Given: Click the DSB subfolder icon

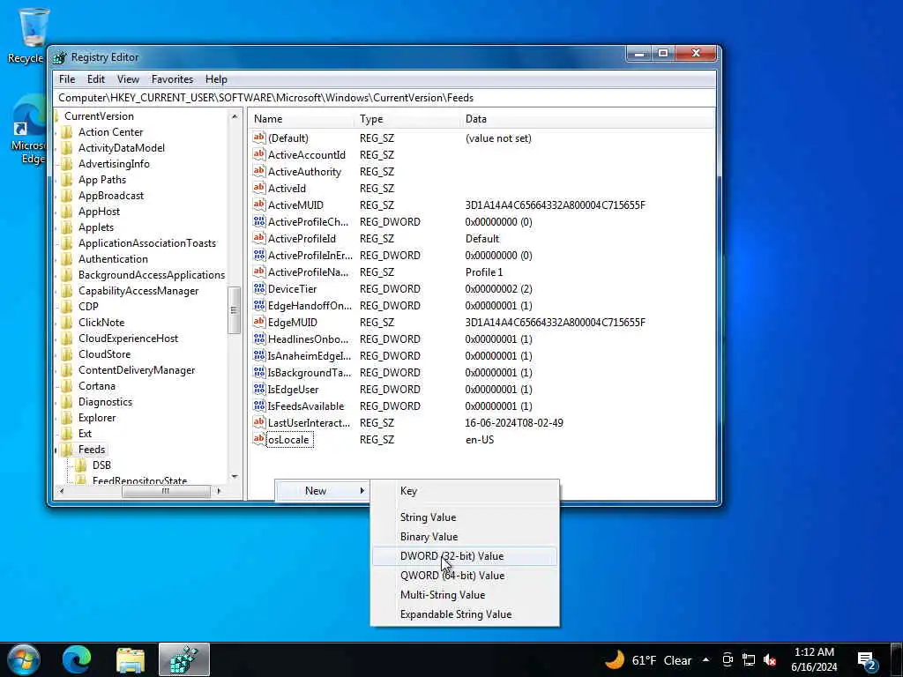Looking at the screenshot, I should tap(82, 465).
